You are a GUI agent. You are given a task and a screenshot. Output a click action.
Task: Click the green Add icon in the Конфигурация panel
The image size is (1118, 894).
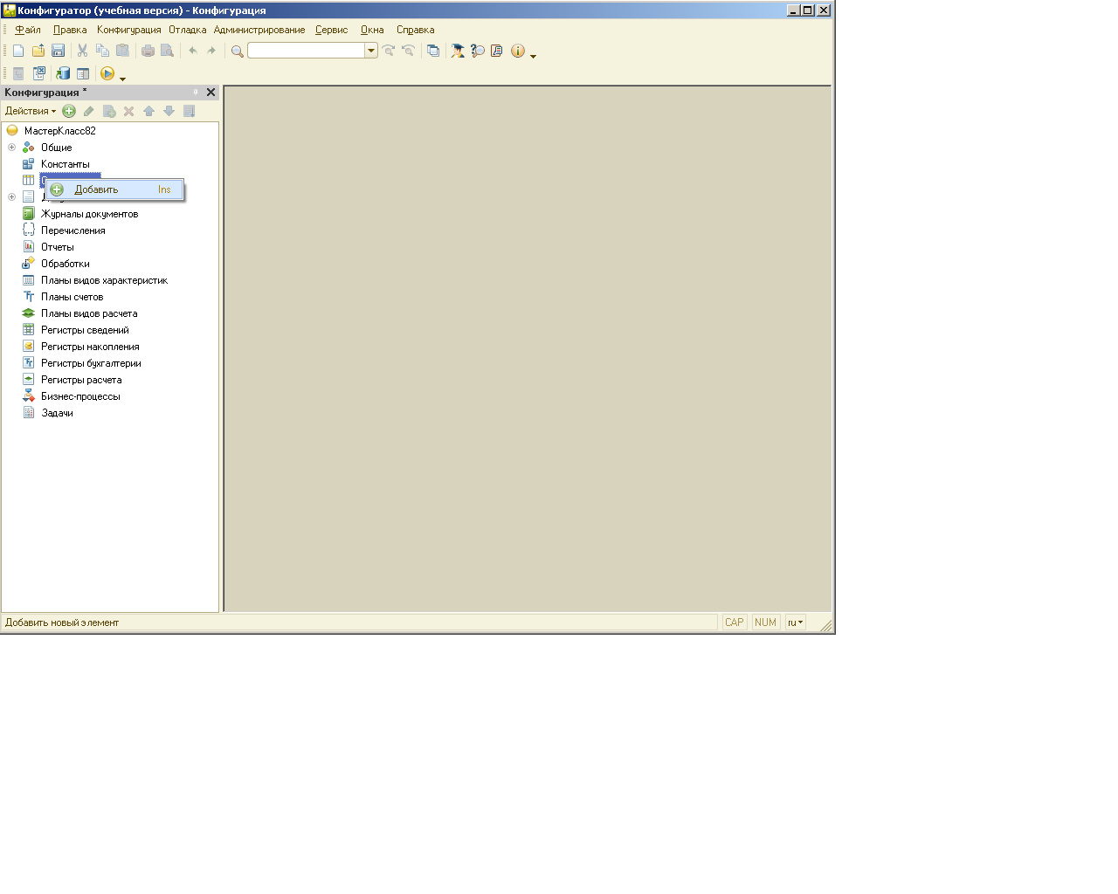click(x=69, y=111)
